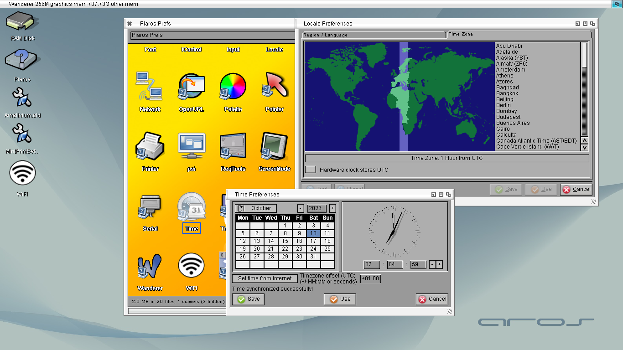The image size is (623, 350).
Task: Open the Wanderer preferences icon
Action: pos(150,266)
